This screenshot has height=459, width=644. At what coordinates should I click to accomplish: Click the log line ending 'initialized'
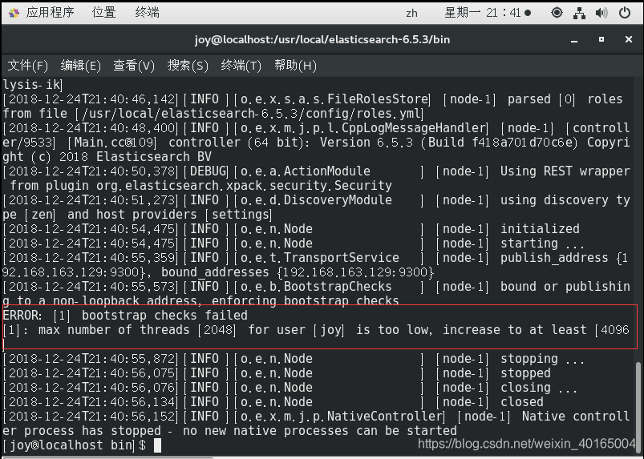tap(291, 229)
